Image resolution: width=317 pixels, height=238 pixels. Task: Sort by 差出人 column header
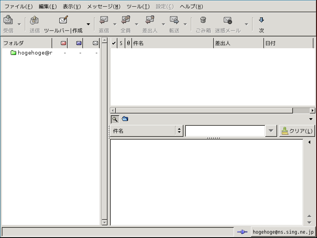pyautogui.click(x=239, y=43)
